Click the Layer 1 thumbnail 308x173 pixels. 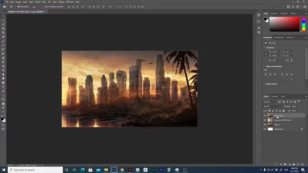coord(270,124)
